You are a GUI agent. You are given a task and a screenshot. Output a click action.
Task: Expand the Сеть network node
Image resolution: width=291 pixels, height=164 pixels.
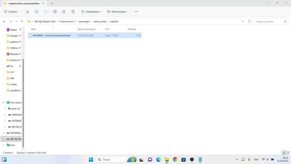click(x=3, y=145)
